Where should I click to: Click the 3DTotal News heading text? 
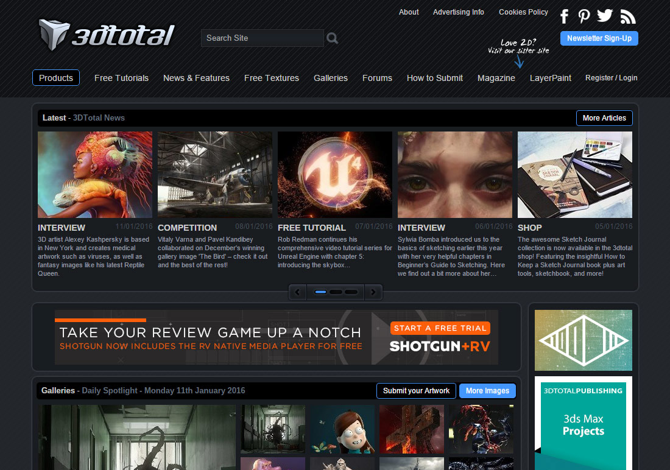[99, 118]
